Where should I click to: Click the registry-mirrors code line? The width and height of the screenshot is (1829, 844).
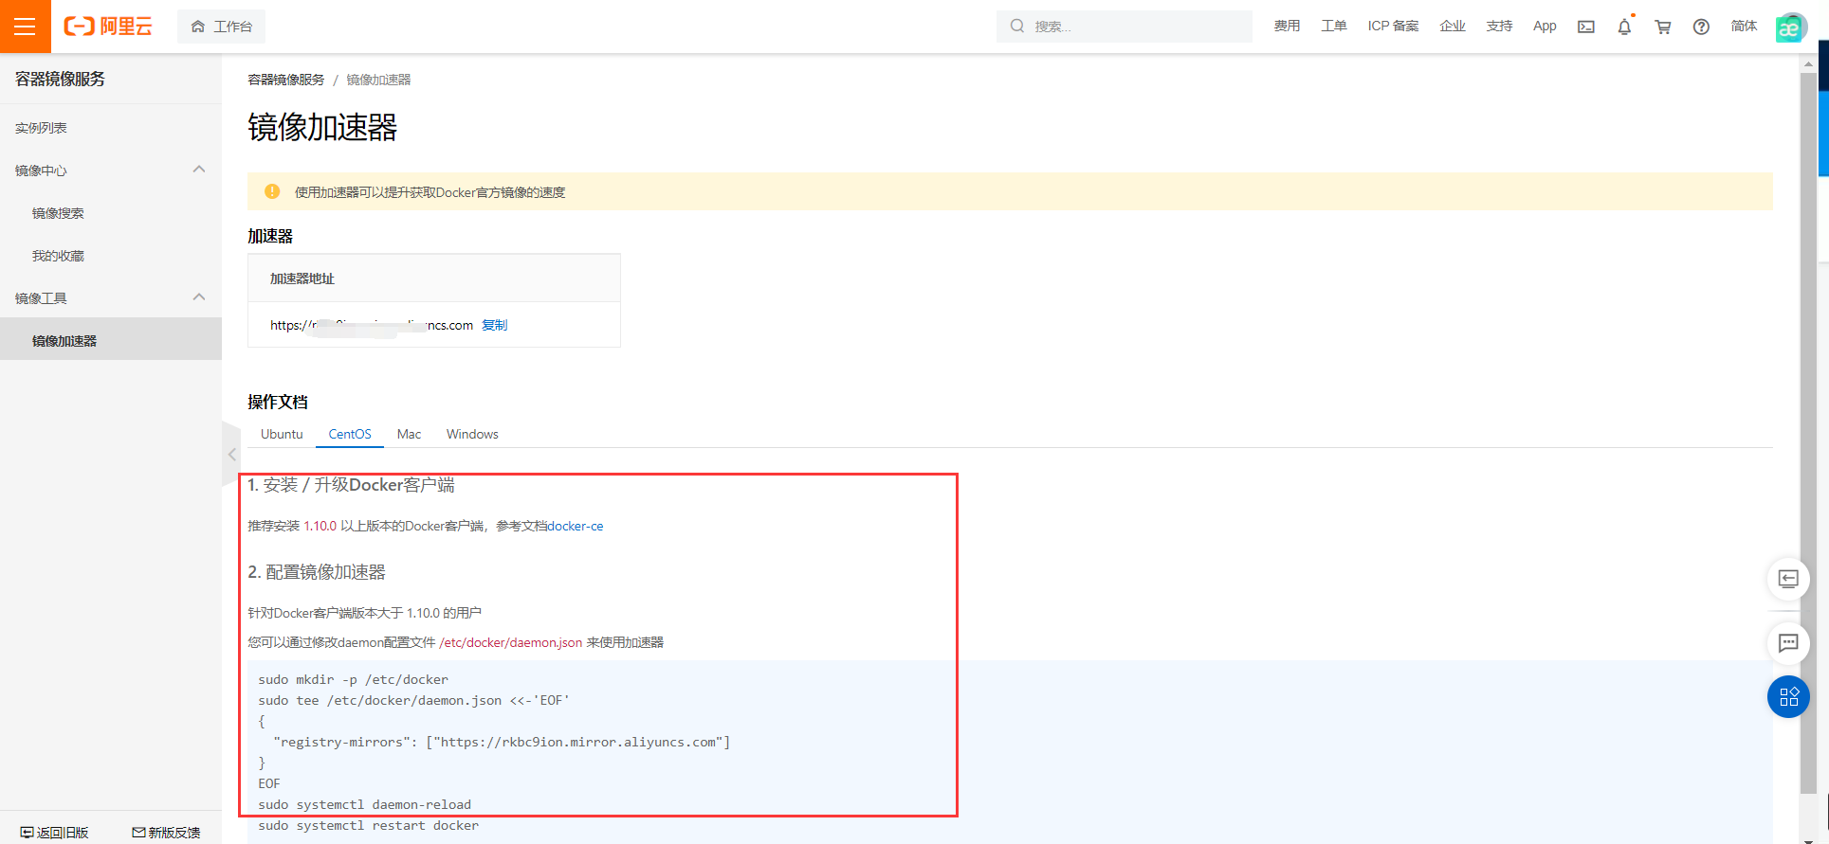[x=502, y=742]
